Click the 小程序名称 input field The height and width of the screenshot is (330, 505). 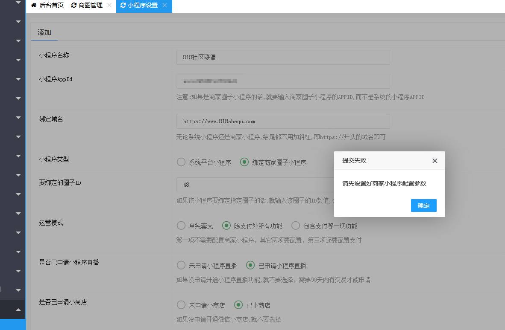tap(283, 57)
